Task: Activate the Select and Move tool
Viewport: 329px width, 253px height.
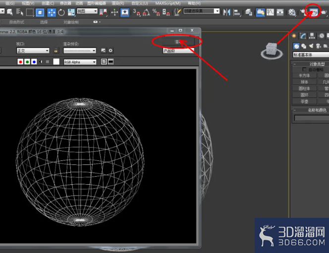Action: 52,12
